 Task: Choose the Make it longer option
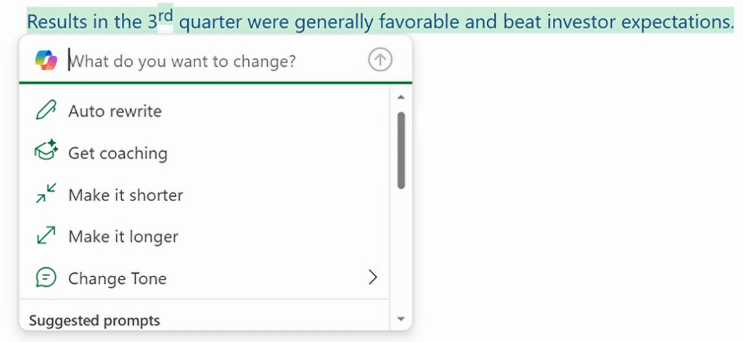[204, 236]
